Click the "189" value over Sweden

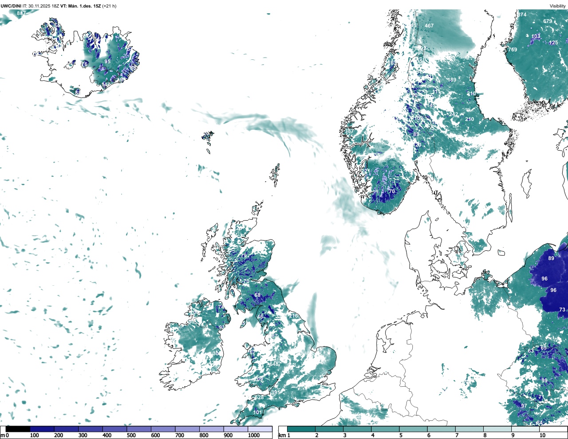click(x=452, y=80)
